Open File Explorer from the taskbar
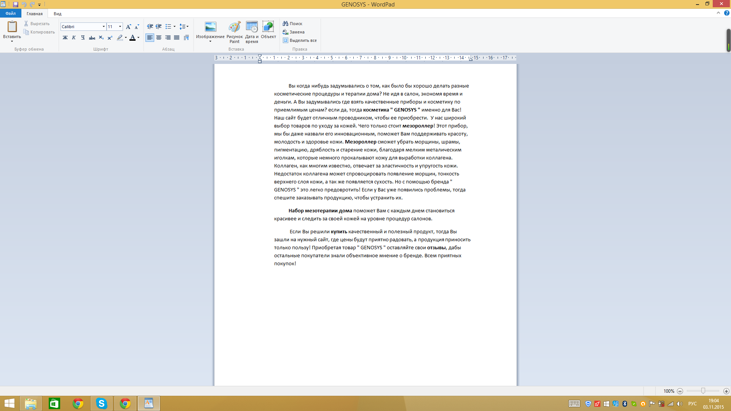Image resolution: width=731 pixels, height=411 pixels. pos(31,403)
